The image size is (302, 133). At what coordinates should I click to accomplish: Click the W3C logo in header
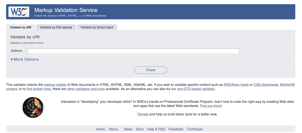pyautogui.click(x=19, y=12)
